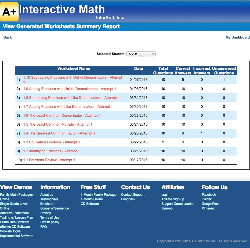Screen dimensions: 250x248
Task: Open the Terms of Use page
Action: point(50,217)
